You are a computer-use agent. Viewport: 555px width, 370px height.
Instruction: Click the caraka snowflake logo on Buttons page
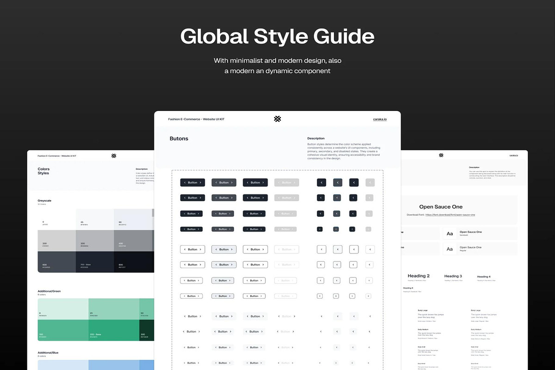coord(277,119)
